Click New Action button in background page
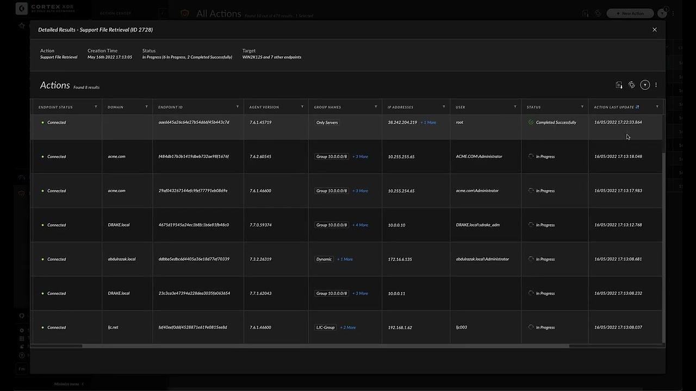The image size is (696, 391). click(630, 13)
